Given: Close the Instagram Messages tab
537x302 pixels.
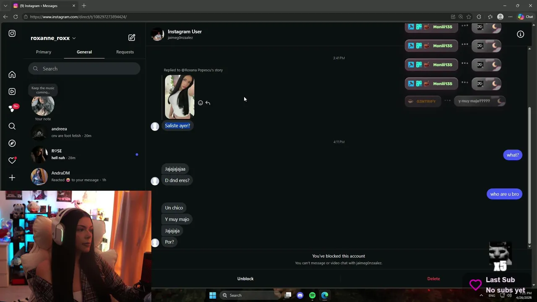Looking at the screenshot, I should tap(74, 5).
